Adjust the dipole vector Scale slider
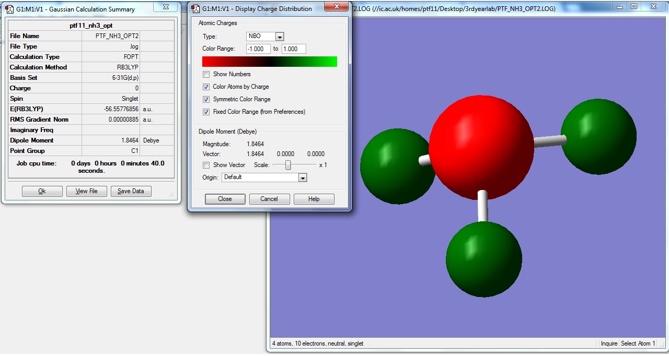The image size is (669, 356). pyautogui.click(x=288, y=165)
